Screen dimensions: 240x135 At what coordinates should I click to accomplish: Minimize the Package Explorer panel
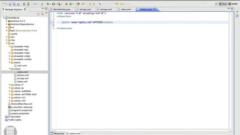(x=43, y=9)
